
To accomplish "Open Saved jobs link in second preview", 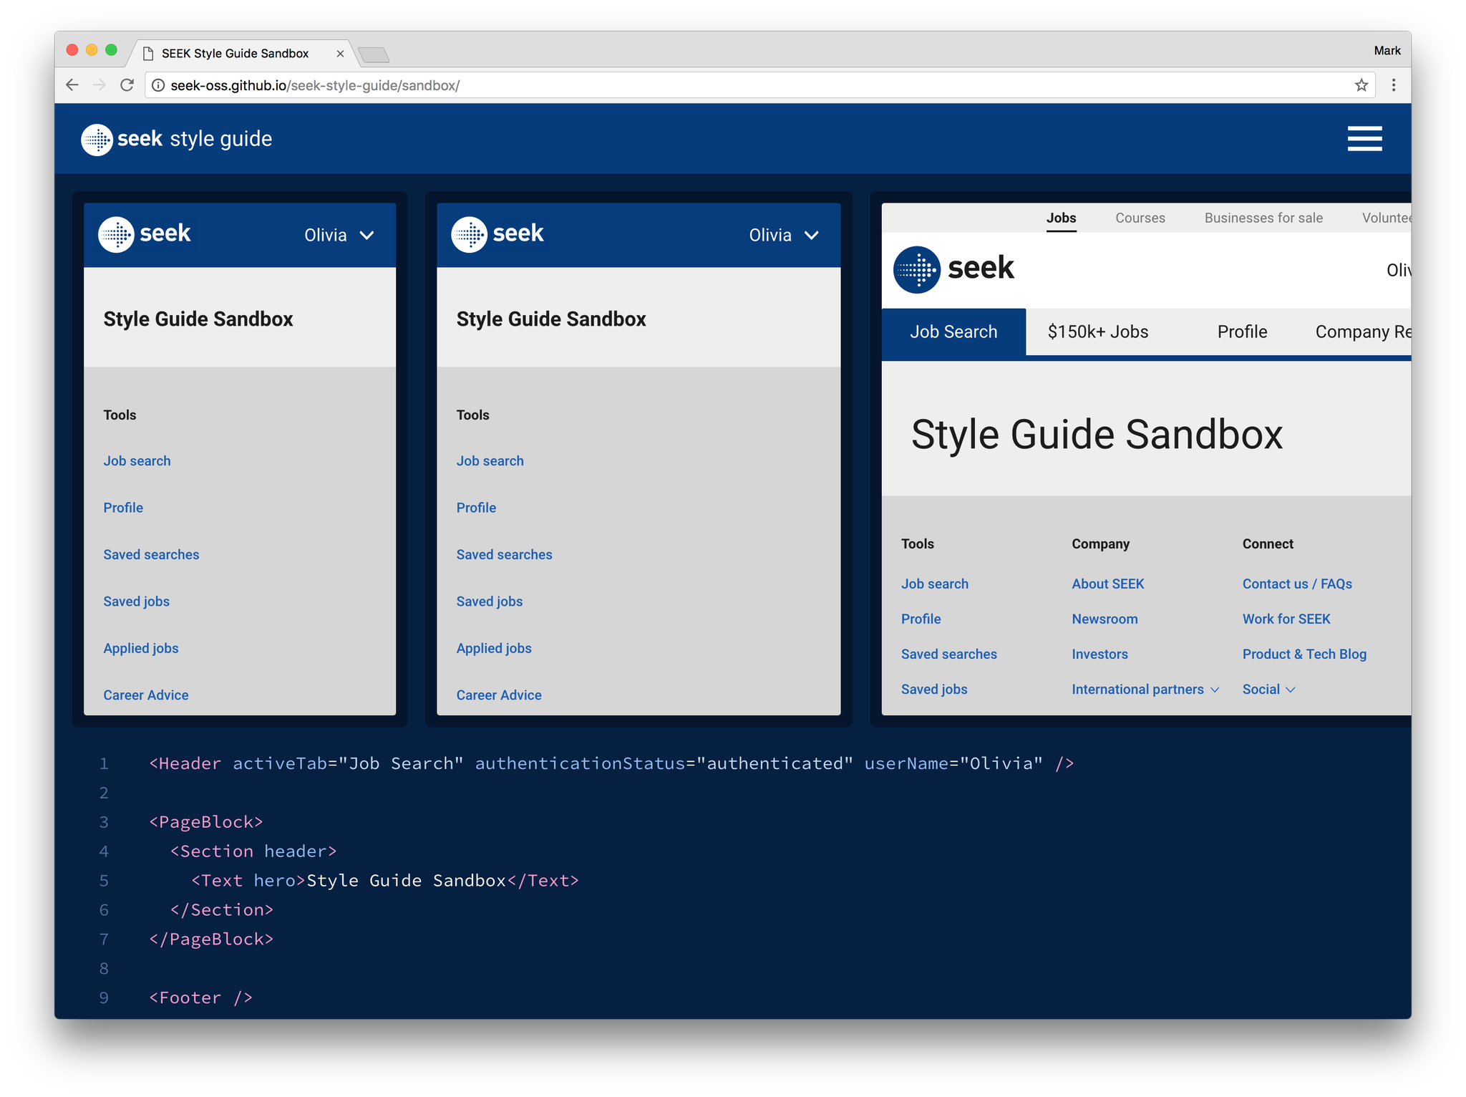I will [490, 601].
